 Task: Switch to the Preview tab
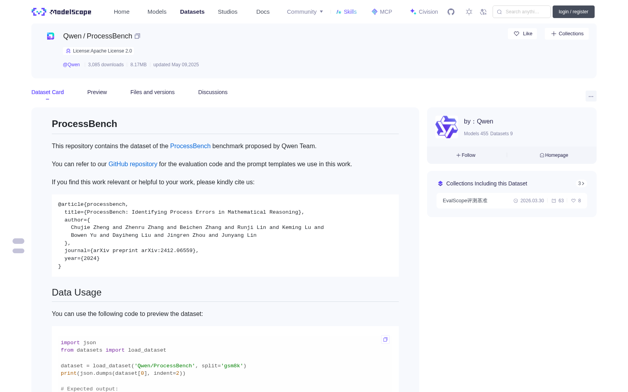click(x=97, y=92)
